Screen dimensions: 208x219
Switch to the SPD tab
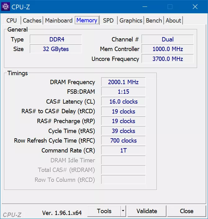[108, 20]
